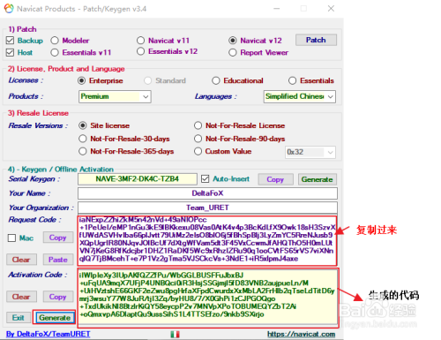This screenshot has height=340, width=441.
Task: Open the By DeltaFoX/TeamURET link
Action: (49, 334)
